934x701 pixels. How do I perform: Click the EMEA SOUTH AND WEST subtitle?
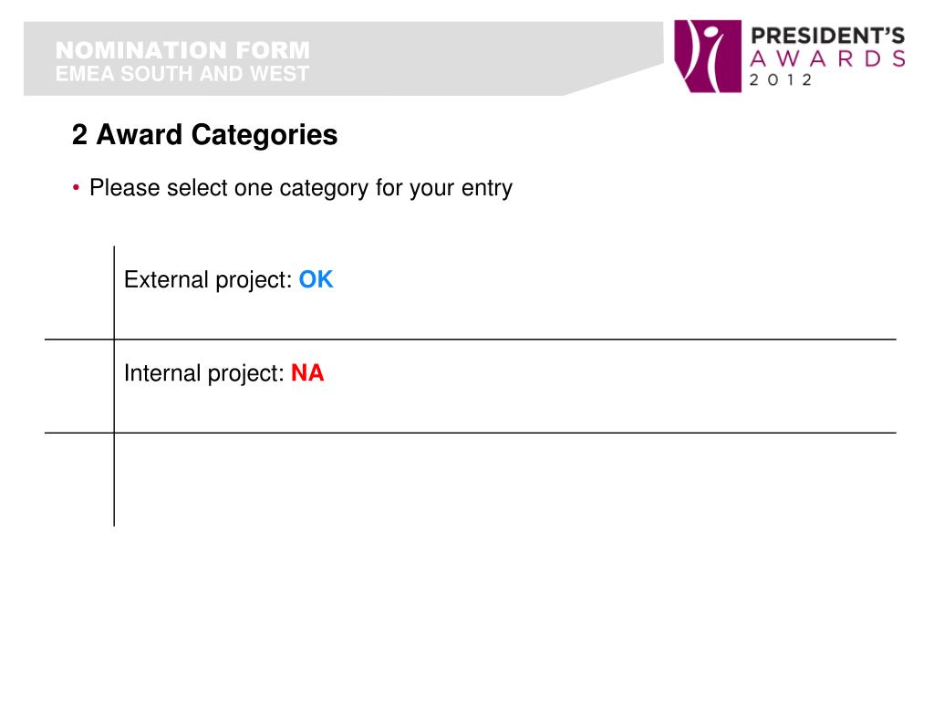(x=182, y=74)
